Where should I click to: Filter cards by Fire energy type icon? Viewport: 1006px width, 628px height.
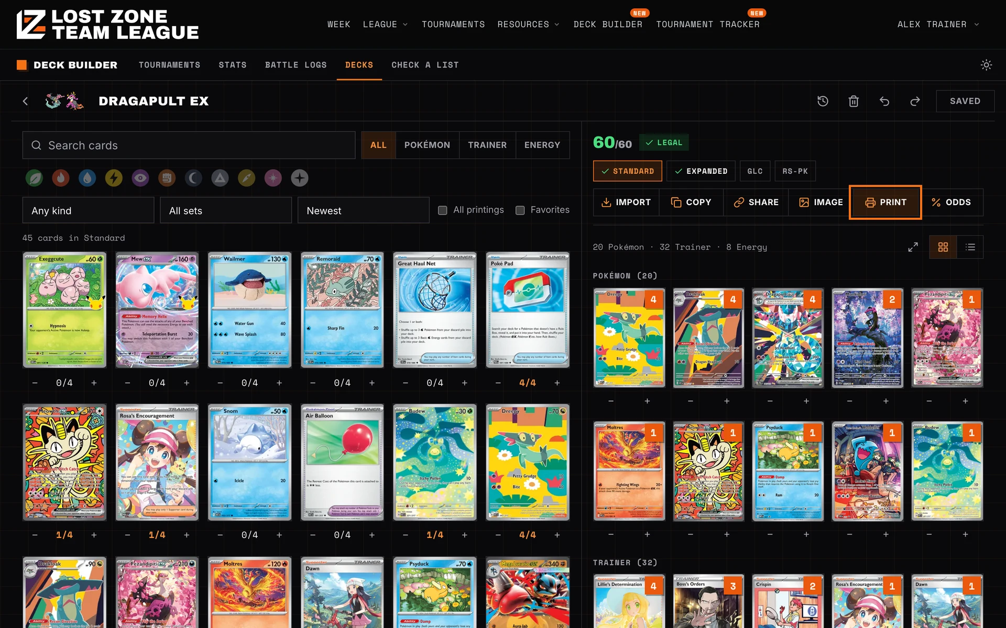61,178
